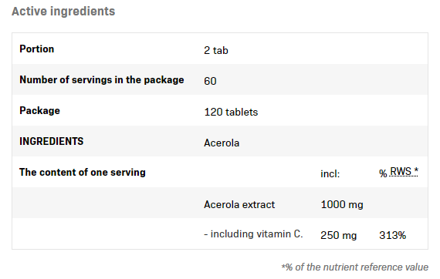Select the Portion row label
Image resolution: width=440 pixels, height=279 pixels.
(37, 49)
